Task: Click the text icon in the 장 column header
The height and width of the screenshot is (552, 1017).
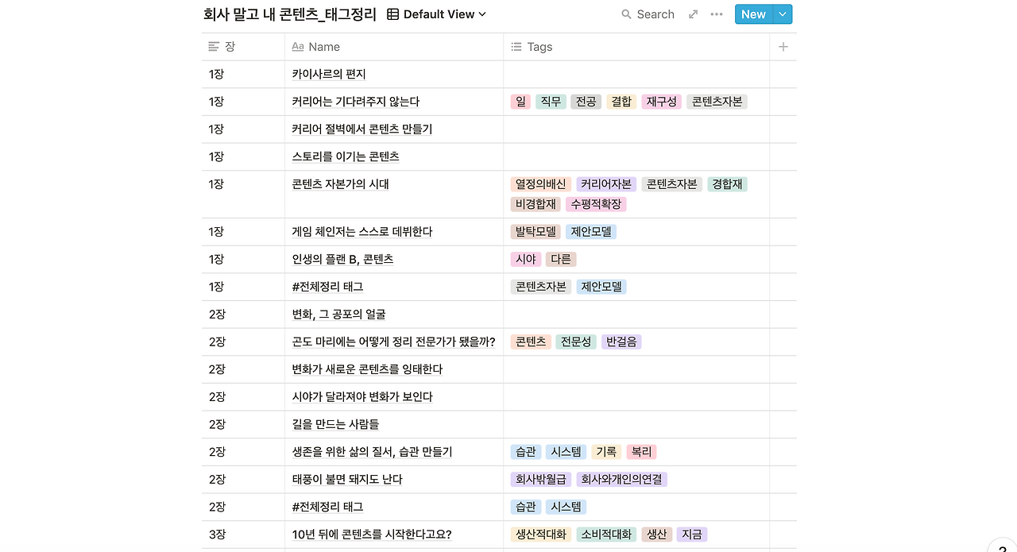Action: click(x=212, y=47)
